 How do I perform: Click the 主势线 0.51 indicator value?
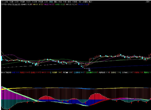(x=116, y=72)
